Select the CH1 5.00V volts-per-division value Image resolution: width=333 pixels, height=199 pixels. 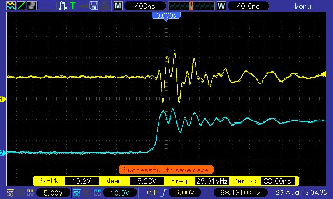(53, 193)
